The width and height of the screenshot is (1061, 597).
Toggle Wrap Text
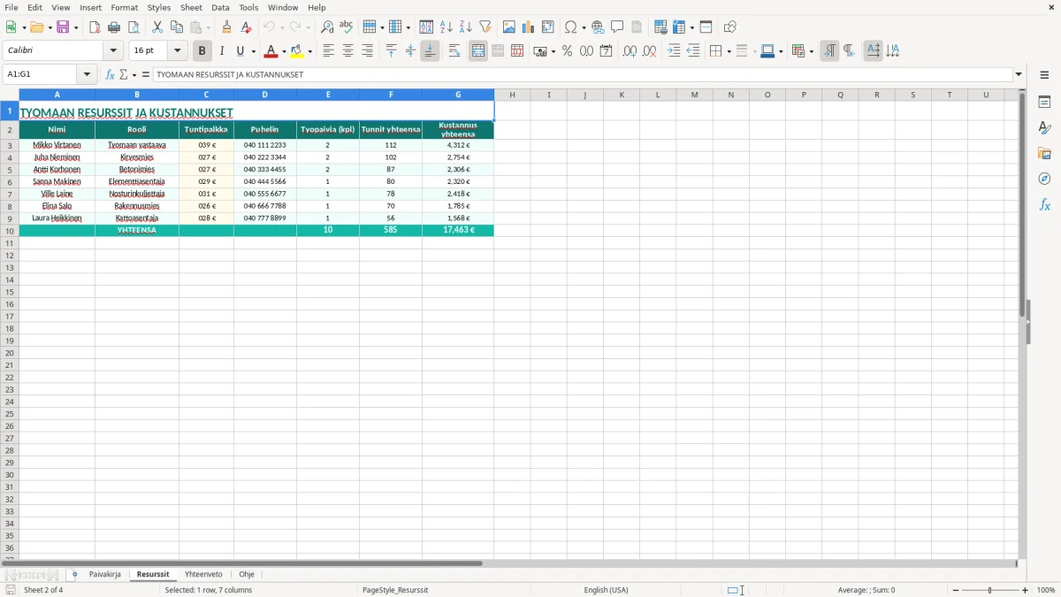(x=454, y=51)
